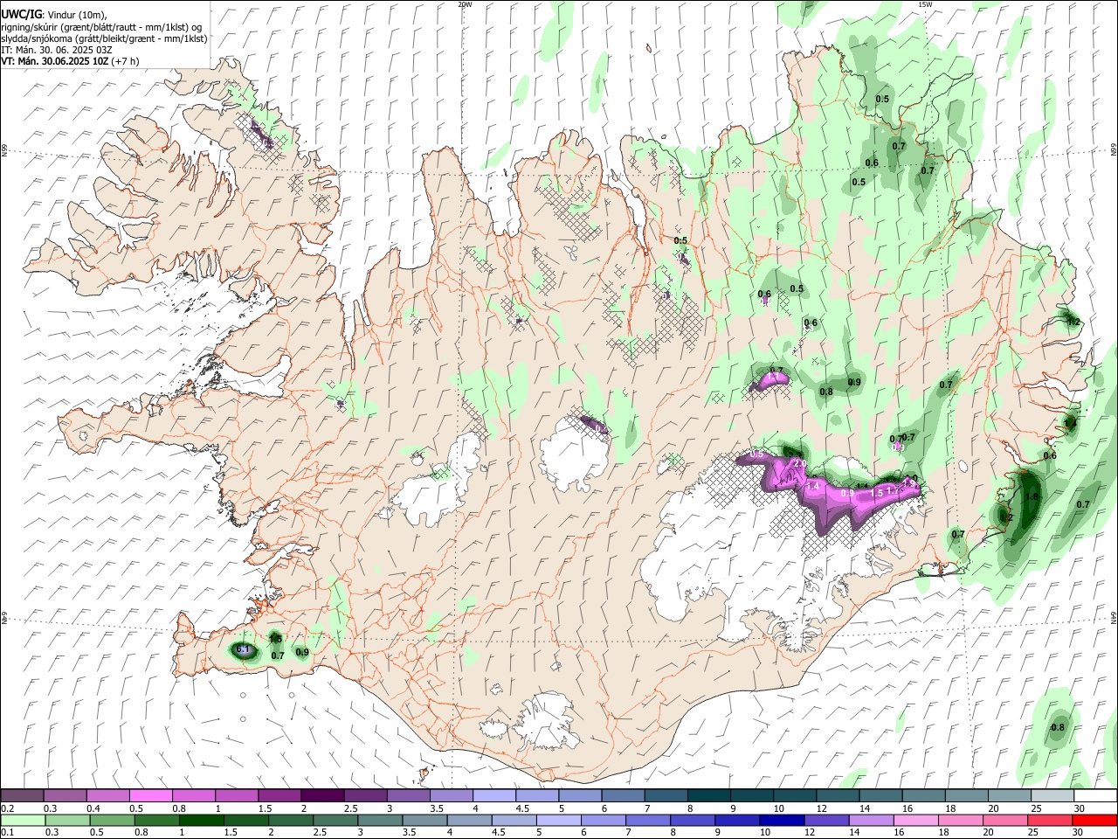The width and height of the screenshot is (1118, 839).
Task: Click the 'rigning/skúrir' header line
Action: click(101, 27)
